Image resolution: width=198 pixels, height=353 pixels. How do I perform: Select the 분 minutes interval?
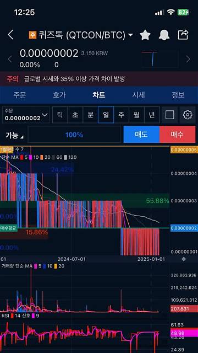[90, 115]
